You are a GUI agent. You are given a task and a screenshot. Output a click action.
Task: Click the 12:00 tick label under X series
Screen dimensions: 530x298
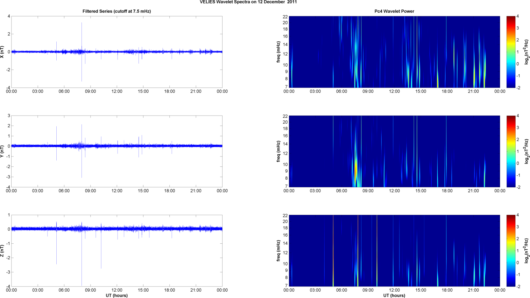click(117, 91)
